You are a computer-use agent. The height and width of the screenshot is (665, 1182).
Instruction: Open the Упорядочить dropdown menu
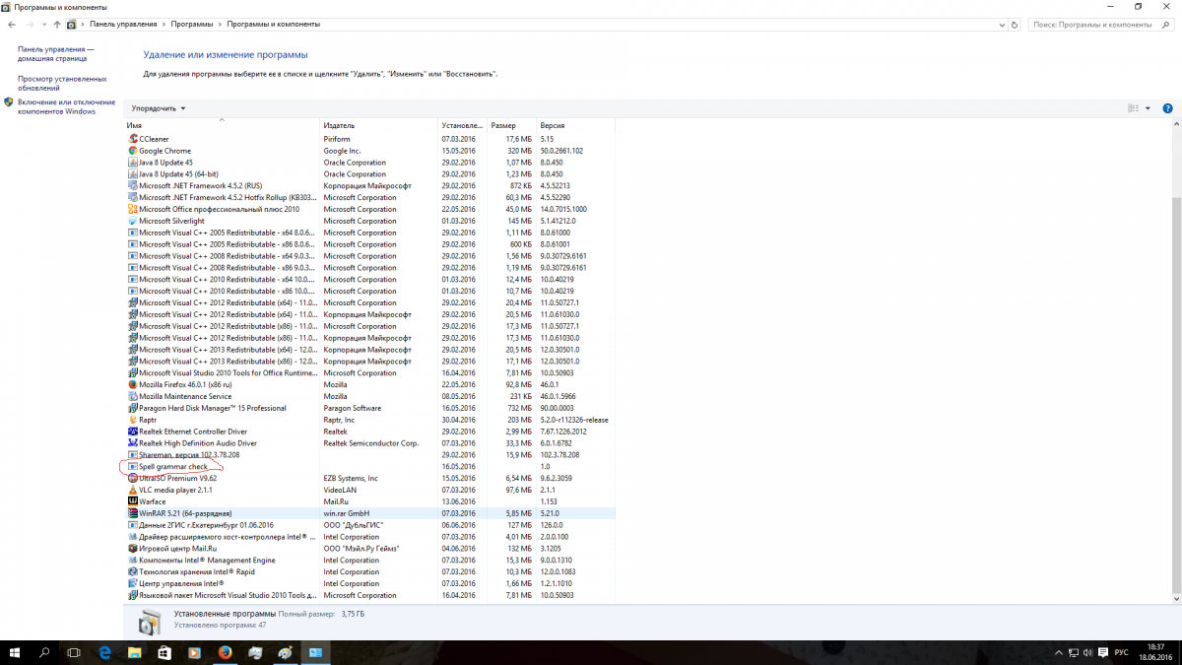tap(159, 108)
